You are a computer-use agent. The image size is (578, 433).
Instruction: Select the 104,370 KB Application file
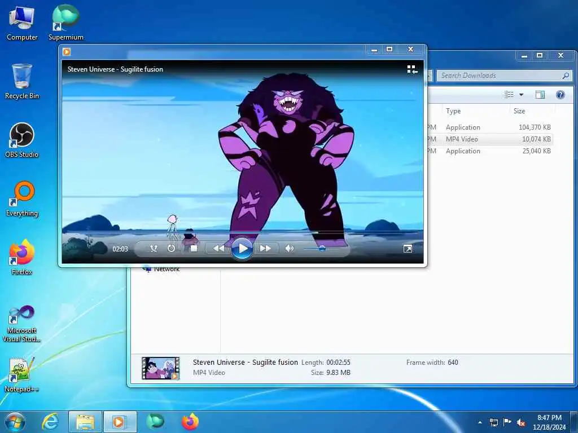(x=491, y=127)
